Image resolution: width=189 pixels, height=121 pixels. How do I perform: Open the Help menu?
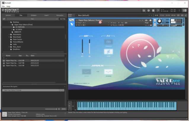[x=8, y=6]
